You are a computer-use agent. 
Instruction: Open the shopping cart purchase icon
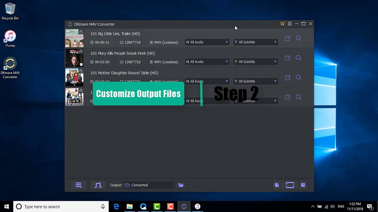[282, 24]
